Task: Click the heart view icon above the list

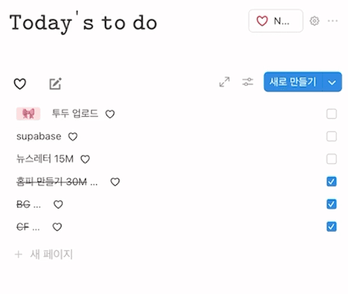Action: tap(20, 84)
